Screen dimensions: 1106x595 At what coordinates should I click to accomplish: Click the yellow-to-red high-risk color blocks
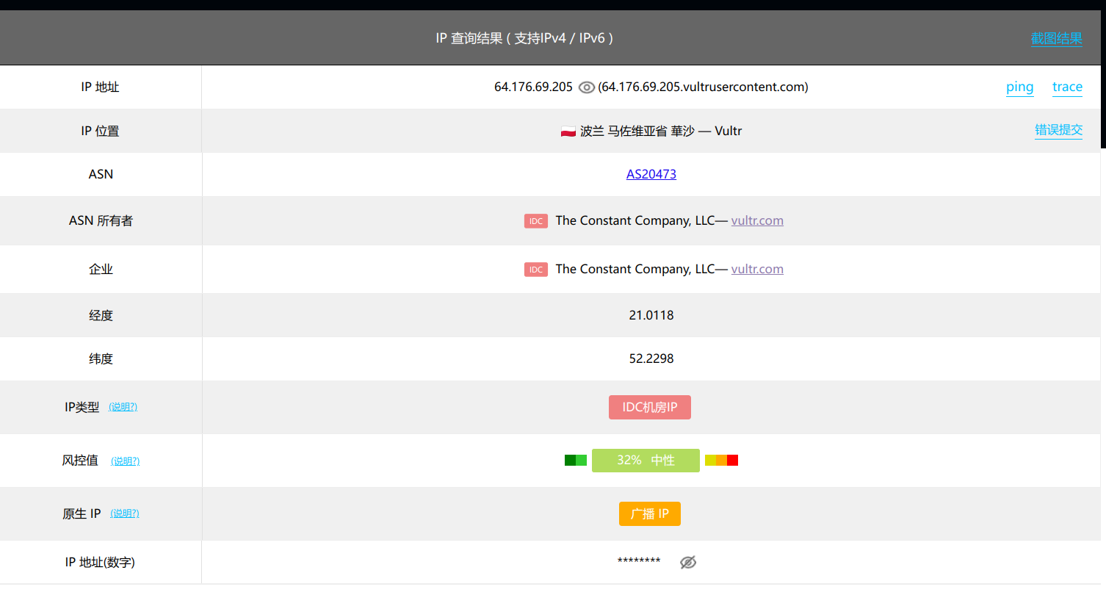(721, 461)
